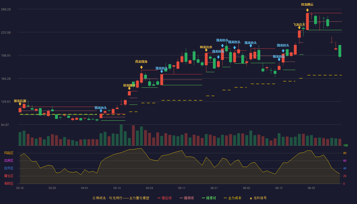The image size is (357, 204).
Task: Click the 03-20 date label
Action: 52,188
